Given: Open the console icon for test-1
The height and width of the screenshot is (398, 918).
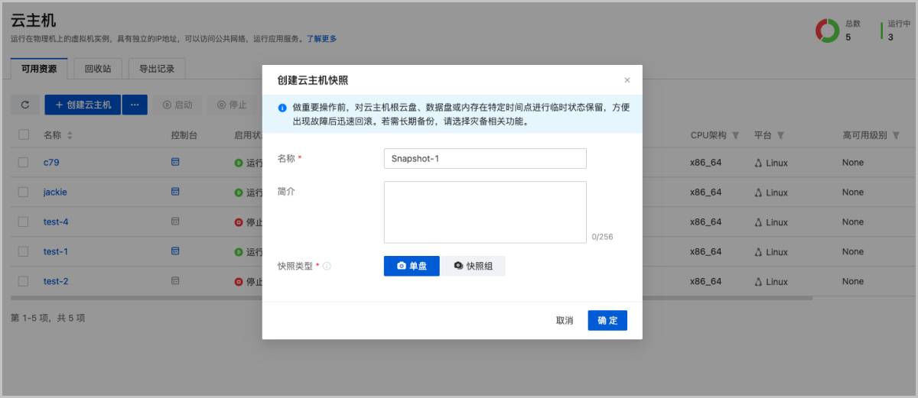Looking at the screenshot, I should (x=175, y=251).
